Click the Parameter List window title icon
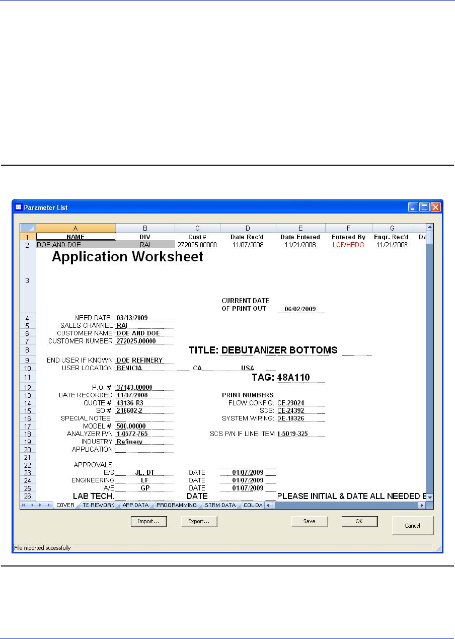The image size is (455, 639). click(x=18, y=207)
